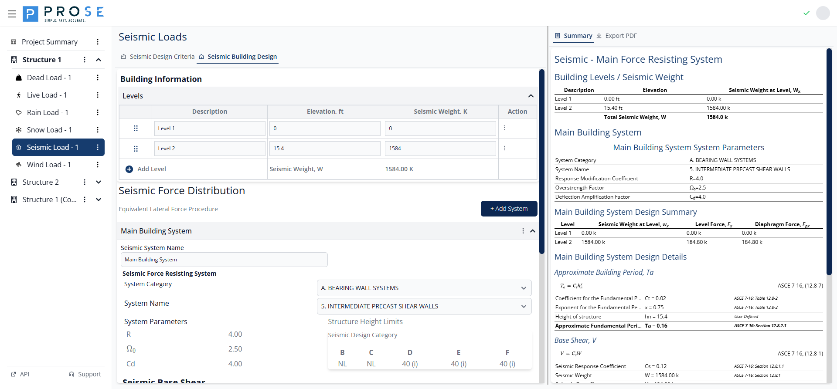Open the hamburger navigation menu
Viewport: 837px width, 389px height.
pyautogui.click(x=12, y=14)
